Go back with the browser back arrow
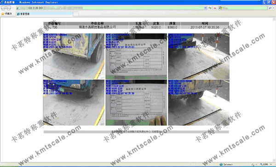The image size is (276, 167). click(3, 8)
